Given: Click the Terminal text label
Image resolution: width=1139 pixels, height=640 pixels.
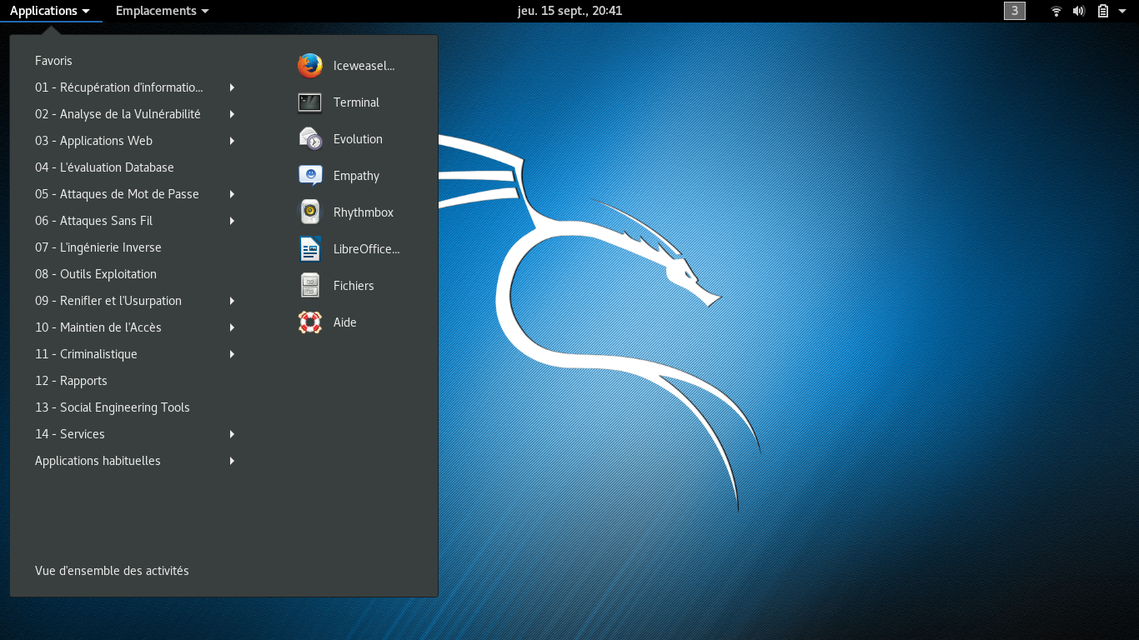Looking at the screenshot, I should pyautogui.click(x=356, y=102).
